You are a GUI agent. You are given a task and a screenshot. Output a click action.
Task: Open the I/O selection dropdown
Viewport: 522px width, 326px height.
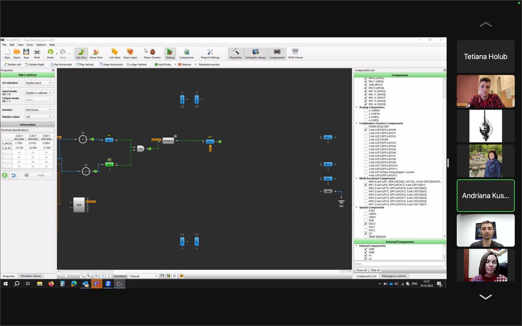[x=39, y=83]
